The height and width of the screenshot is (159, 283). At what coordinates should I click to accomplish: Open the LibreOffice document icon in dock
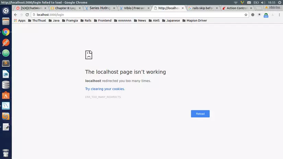[x=6, y=74]
